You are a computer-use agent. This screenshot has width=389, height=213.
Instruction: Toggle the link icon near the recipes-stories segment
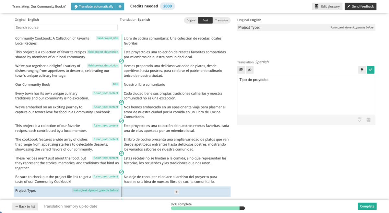pyautogui.click(x=121, y=172)
